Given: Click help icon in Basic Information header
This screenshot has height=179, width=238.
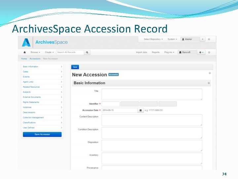Looking at the screenshot, I should pyautogui.click(x=209, y=83).
